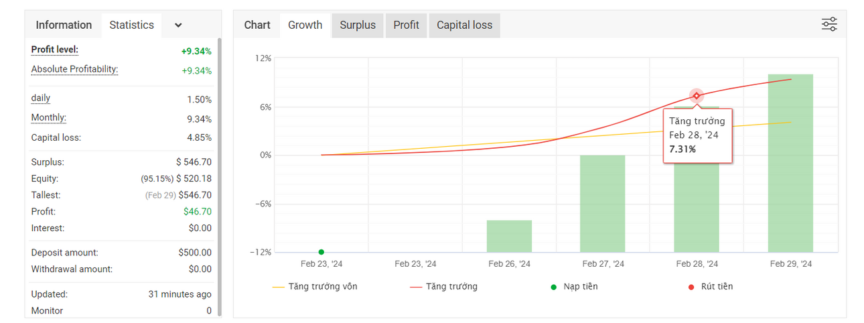Toggle the Tăng trưởng vốn legend series
The image size is (864, 323).
[x=315, y=286]
